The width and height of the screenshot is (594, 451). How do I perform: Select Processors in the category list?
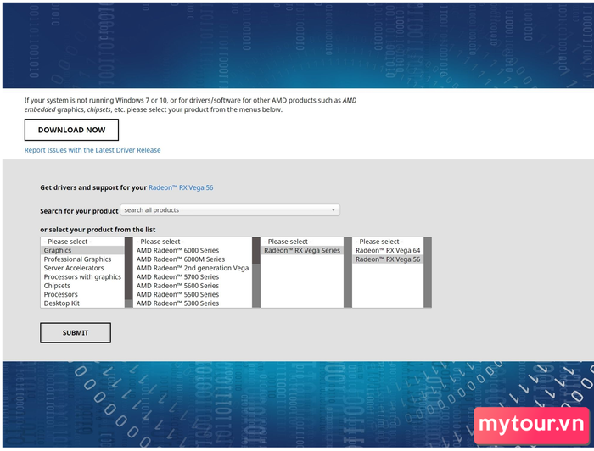click(x=82, y=294)
